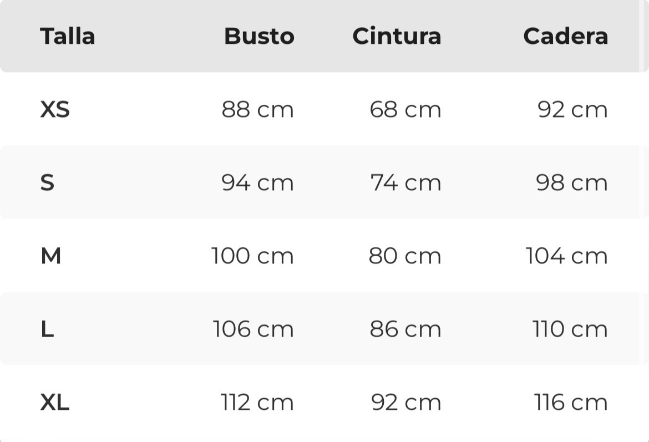This screenshot has height=442, width=649.
Task: Choose the M size row label
Action: click(51, 256)
